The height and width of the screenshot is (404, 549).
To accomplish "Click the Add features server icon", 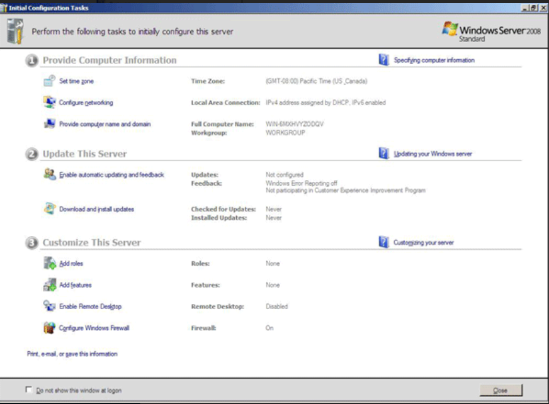I will (49, 284).
